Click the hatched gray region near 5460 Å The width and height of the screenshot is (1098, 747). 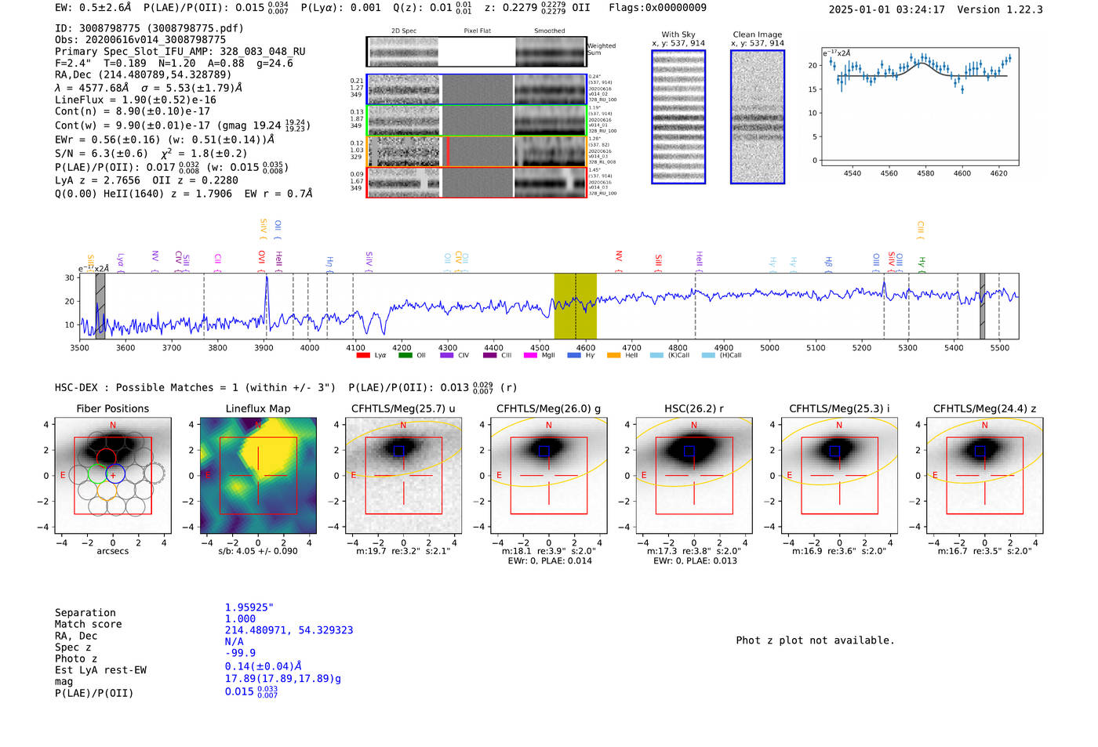coord(982,306)
